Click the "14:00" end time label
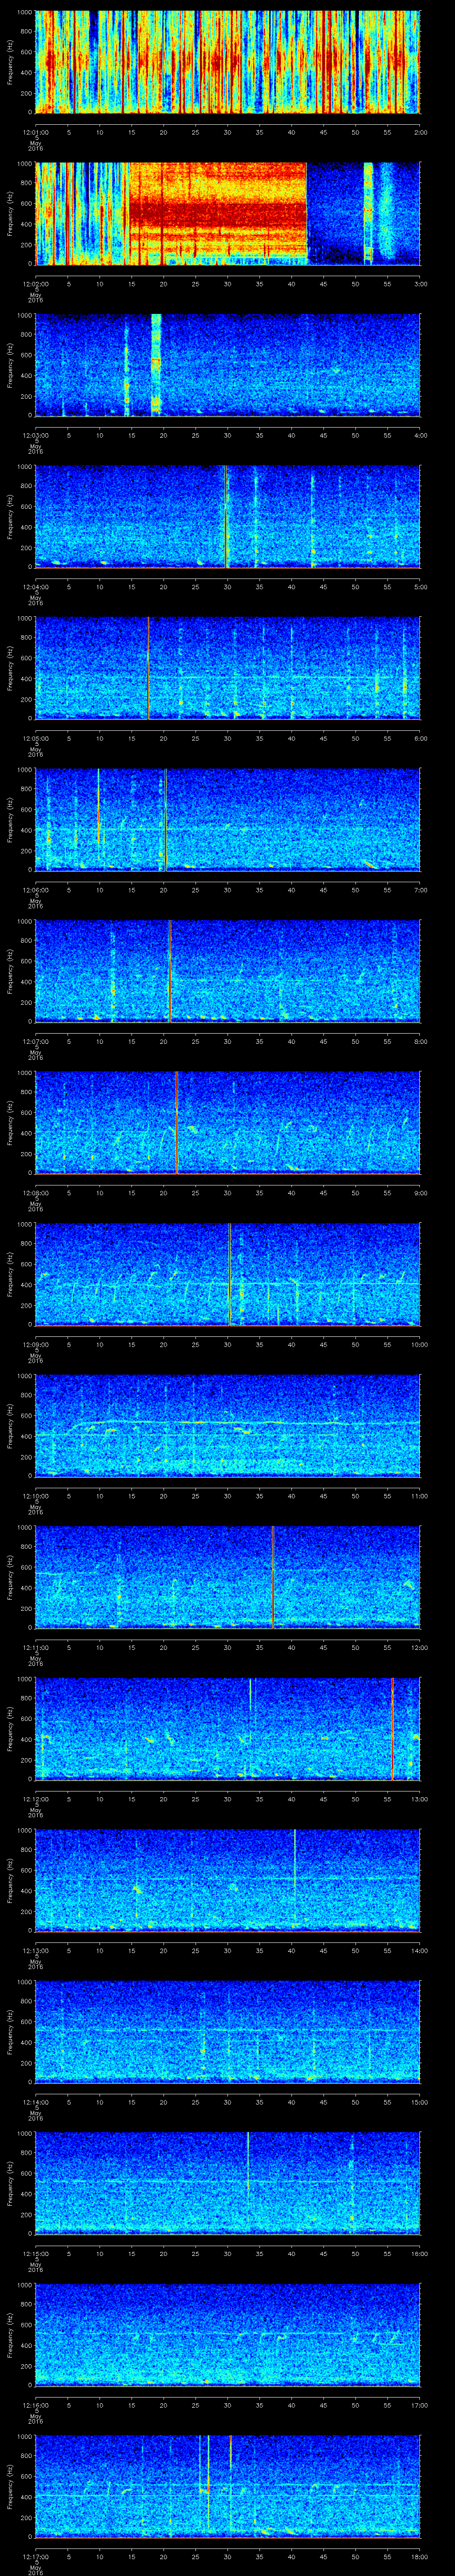Image resolution: width=455 pixels, height=2576 pixels. (x=420, y=1951)
